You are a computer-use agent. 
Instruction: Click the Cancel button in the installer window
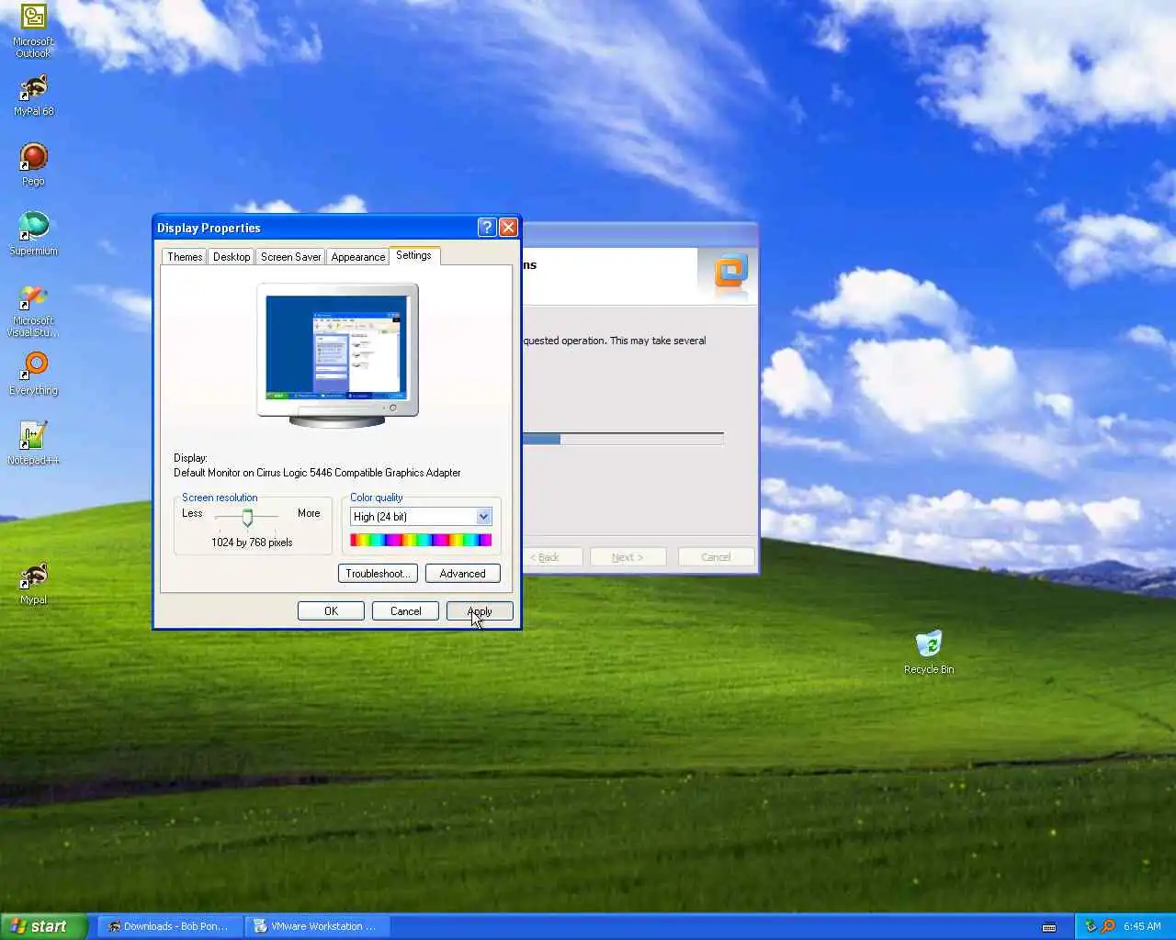click(x=716, y=557)
